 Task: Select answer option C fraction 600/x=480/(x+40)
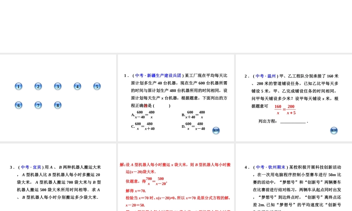143,126
